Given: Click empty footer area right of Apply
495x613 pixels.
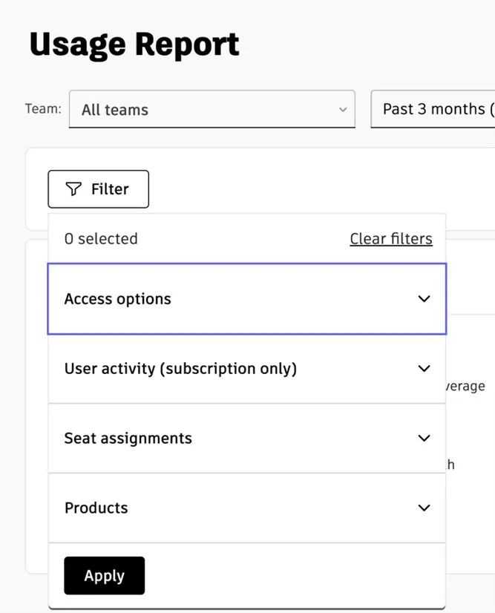Looking at the screenshot, I should point(297,576).
